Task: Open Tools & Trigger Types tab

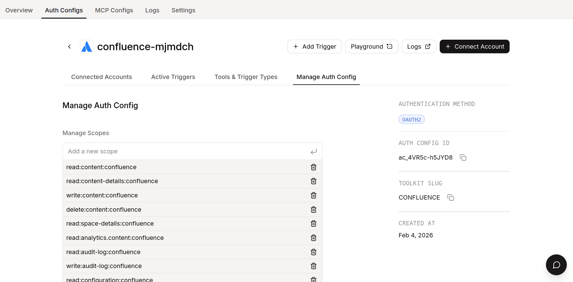Action: 246,77
